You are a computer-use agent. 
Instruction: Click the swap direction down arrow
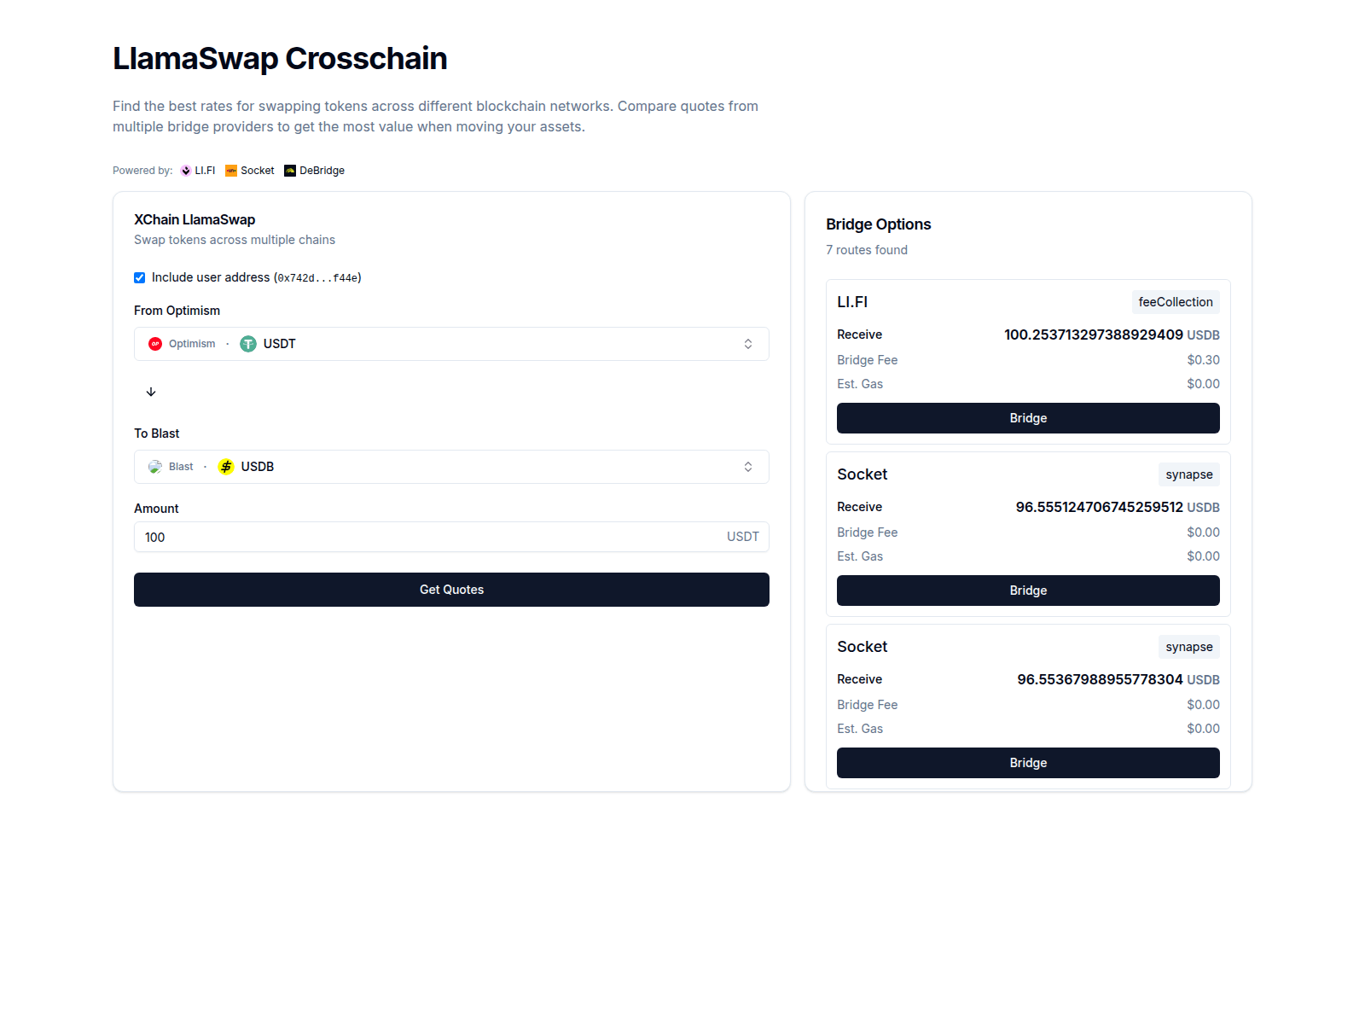coord(151,392)
